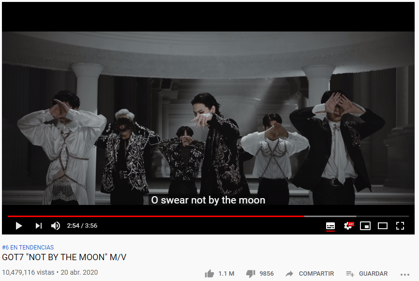This screenshot has width=419, height=281.
Task: Activate miniplayer mode
Action: click(x=365, y=226)
